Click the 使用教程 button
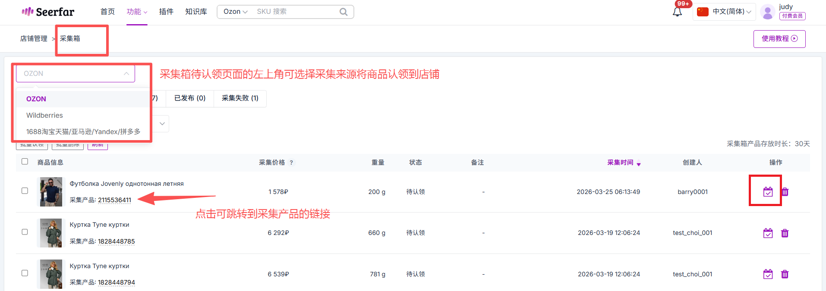 tap(779, 39)
